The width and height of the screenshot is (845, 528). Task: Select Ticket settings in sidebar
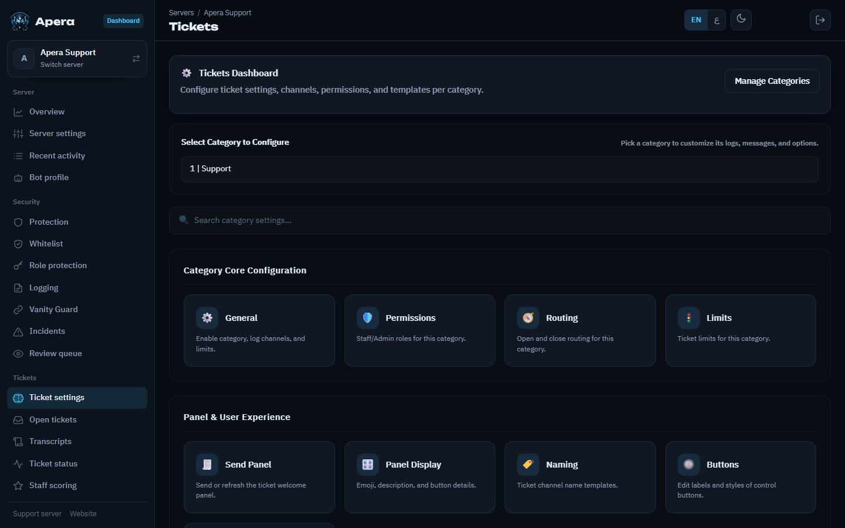(x=77, y=398)
